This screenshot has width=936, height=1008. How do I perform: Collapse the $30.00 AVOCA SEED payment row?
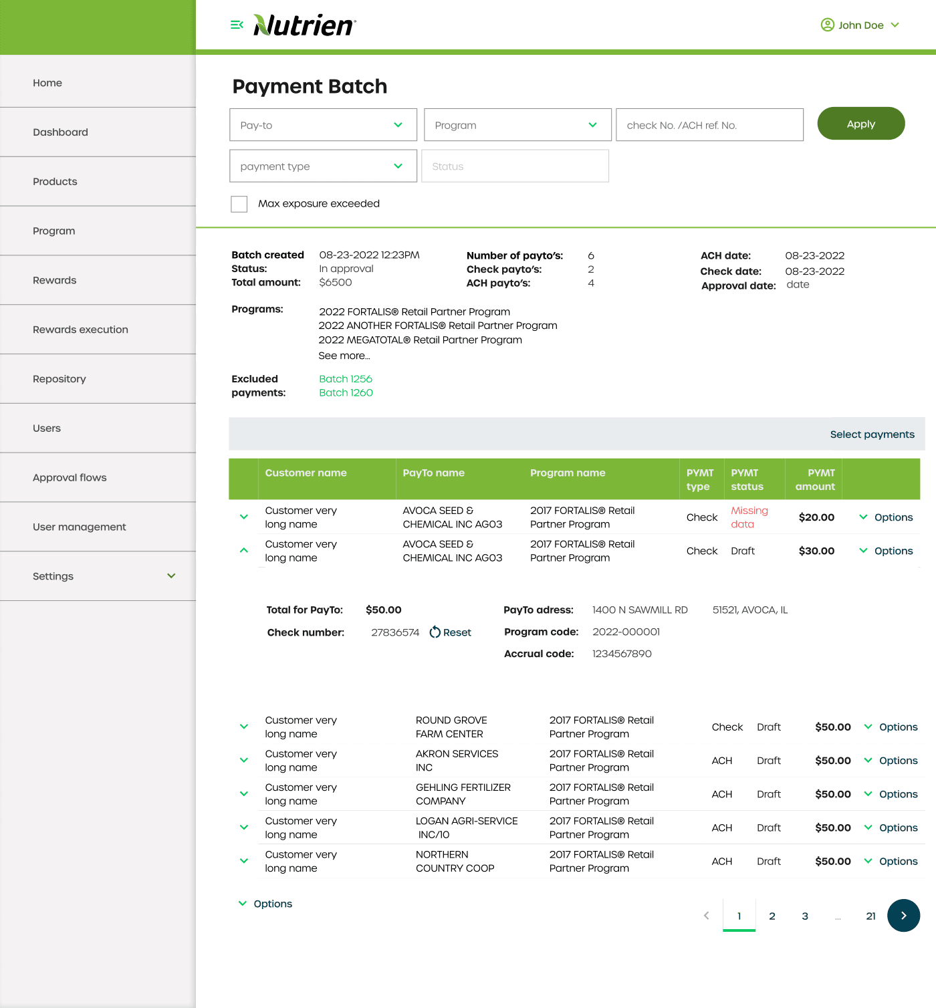[x=243, y=551]
